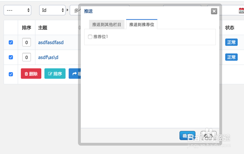The height and width of the screenshot is (154, 244).
Task: Check the 推荐位1 checkbox
Action: click(x=90, y=37)
